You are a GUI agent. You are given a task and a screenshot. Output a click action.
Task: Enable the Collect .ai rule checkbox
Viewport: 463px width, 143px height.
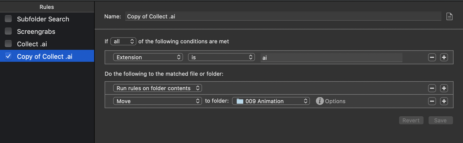click(x=8, y=44)
